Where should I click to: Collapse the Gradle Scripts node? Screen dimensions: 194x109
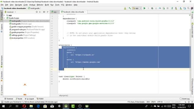coord(4,18)
